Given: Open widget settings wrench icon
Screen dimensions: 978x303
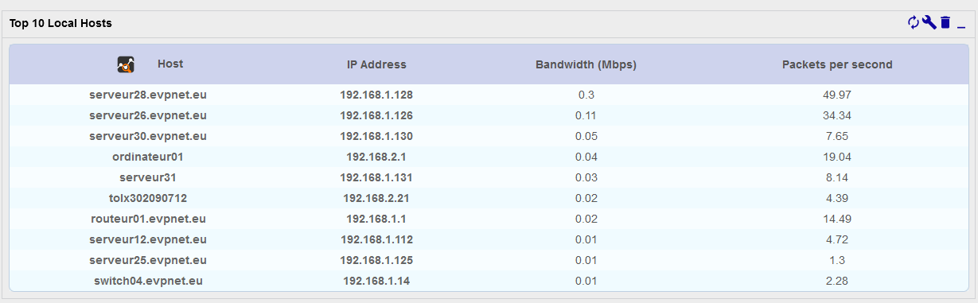Looking at the screenshot, I should [929, 23].
